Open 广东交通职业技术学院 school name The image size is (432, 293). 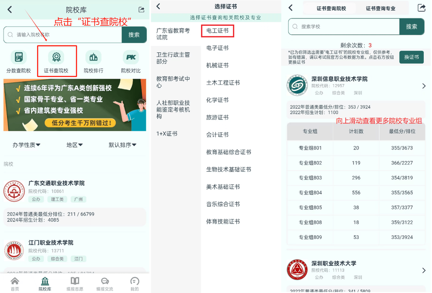57,183
